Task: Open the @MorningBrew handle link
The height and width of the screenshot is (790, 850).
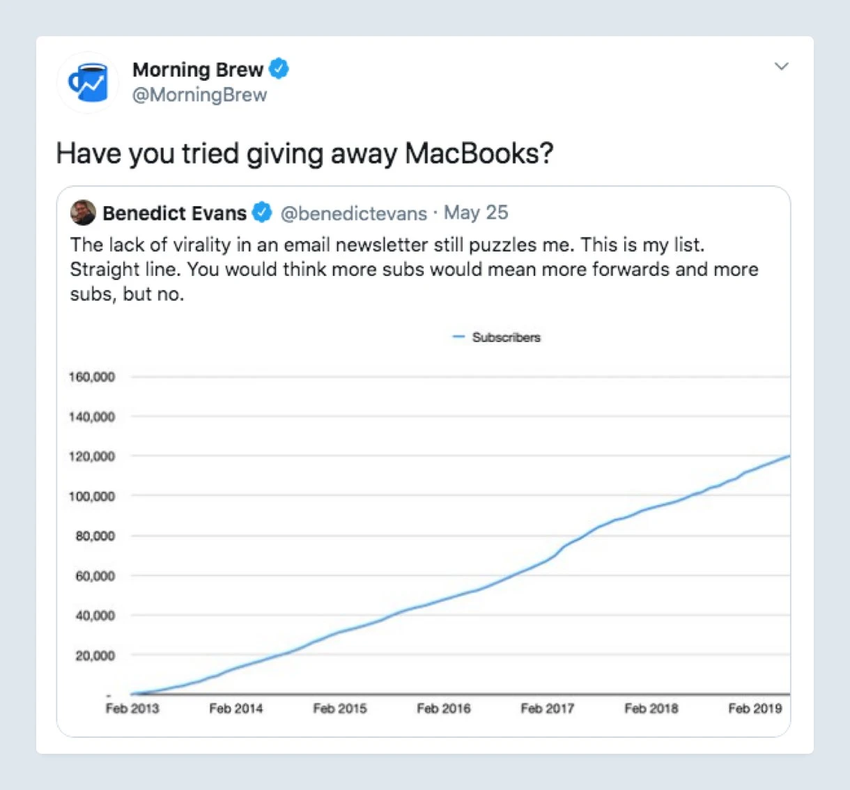Action: point(200,95)
